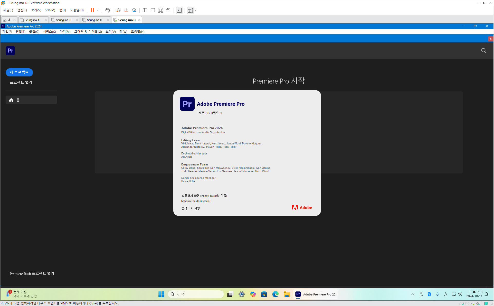Expand the power options dropdown arrow
The height and width of the screenshot is (306, 494).
click(98, 10)
